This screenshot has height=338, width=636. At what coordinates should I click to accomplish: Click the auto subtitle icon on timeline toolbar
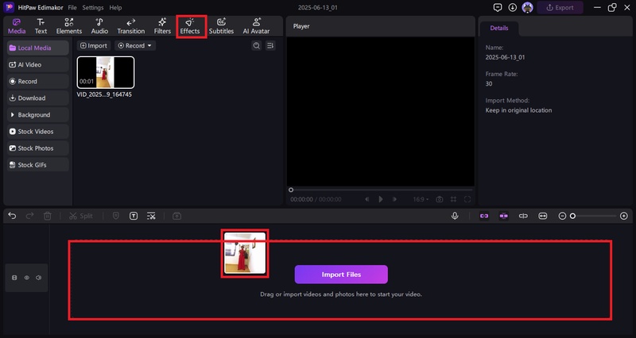click(x=151, y=216)
